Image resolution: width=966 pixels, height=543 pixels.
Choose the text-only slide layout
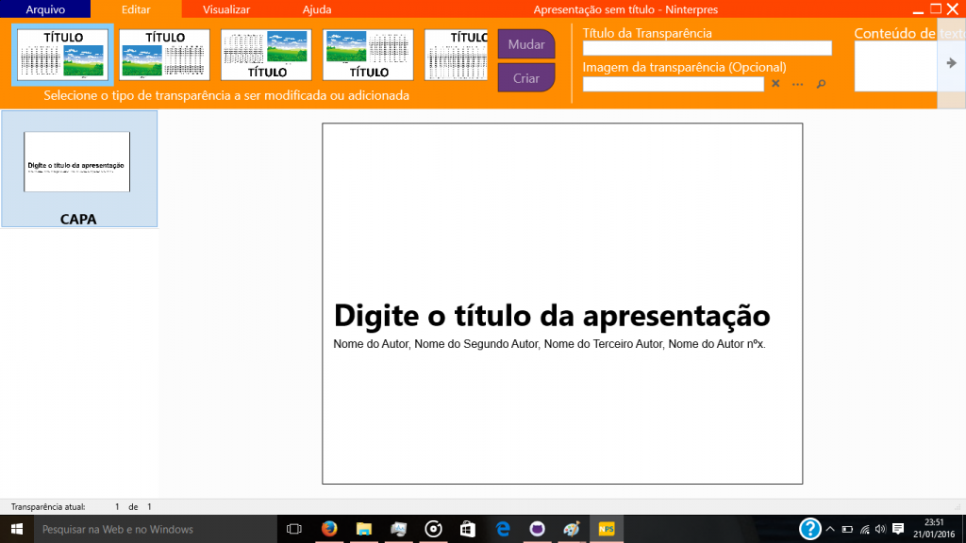tap(457, 55)
